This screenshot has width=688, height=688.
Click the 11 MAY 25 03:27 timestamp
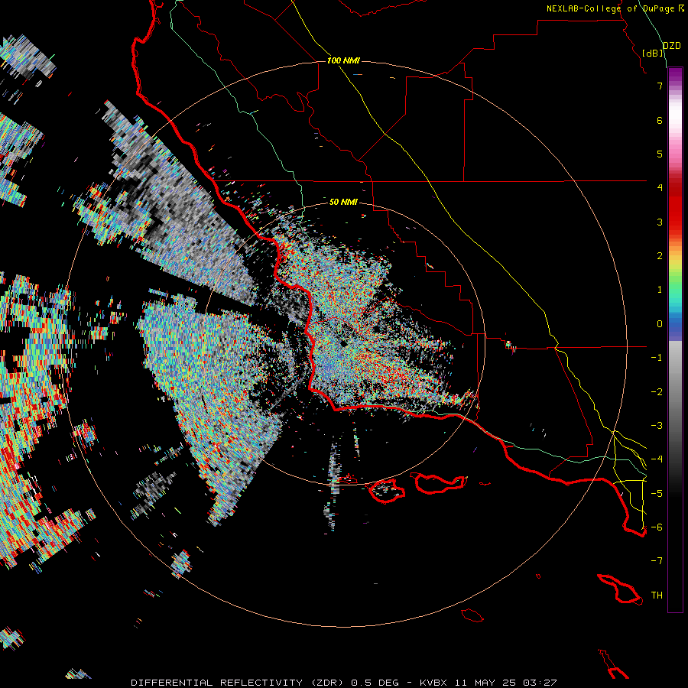coord(505,683)
